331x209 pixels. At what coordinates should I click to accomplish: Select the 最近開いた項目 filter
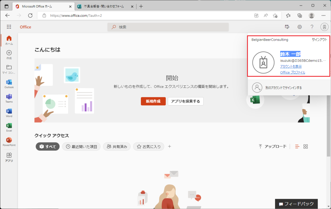81,146
